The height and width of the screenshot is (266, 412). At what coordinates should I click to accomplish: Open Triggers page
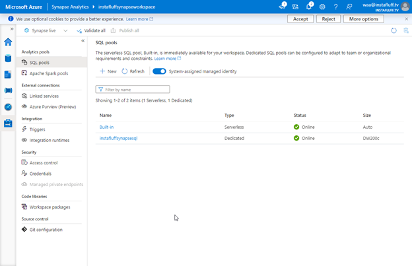point(51,129)
